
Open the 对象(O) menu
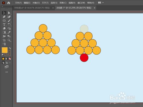point(36,3)
